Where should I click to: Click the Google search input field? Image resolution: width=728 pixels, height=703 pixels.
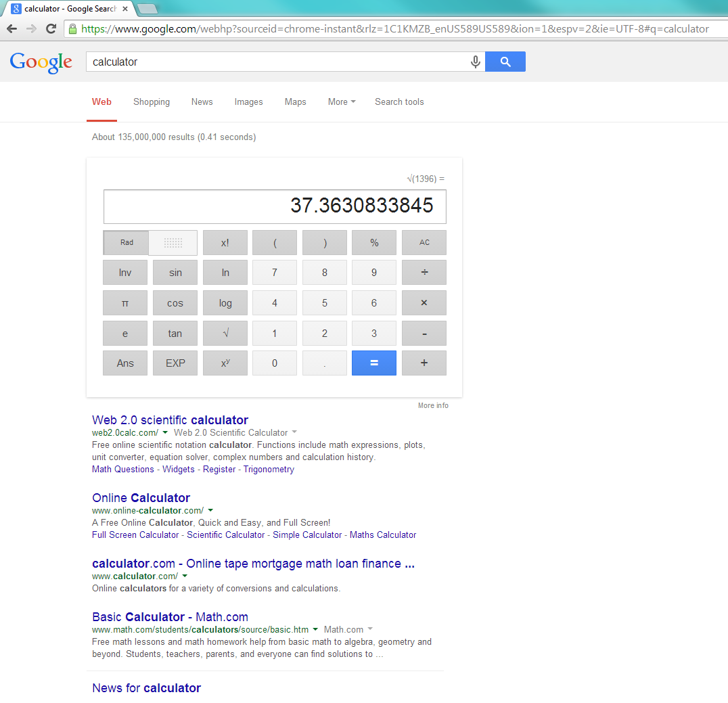[279, 62]
